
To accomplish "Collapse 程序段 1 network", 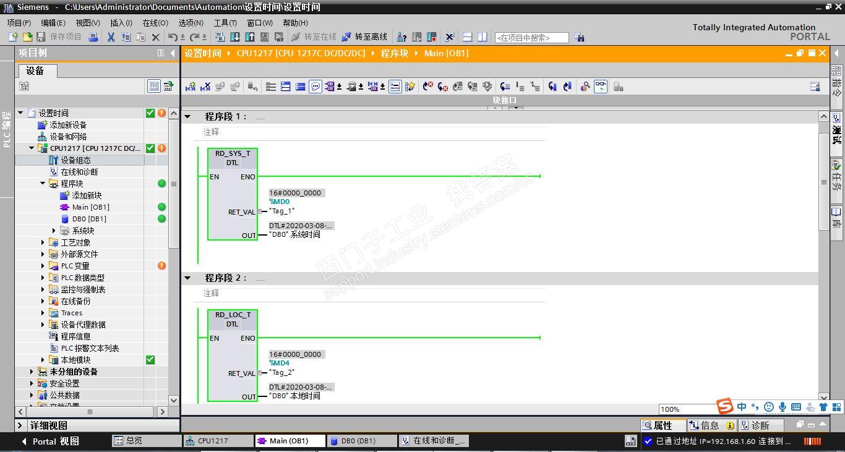I will [x=187, y=116].
